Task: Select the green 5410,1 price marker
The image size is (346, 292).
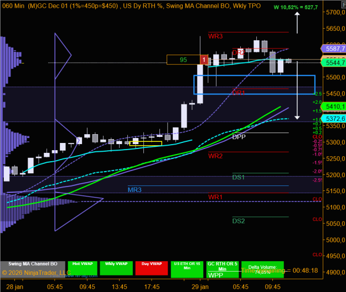Action: pos(334,107)
